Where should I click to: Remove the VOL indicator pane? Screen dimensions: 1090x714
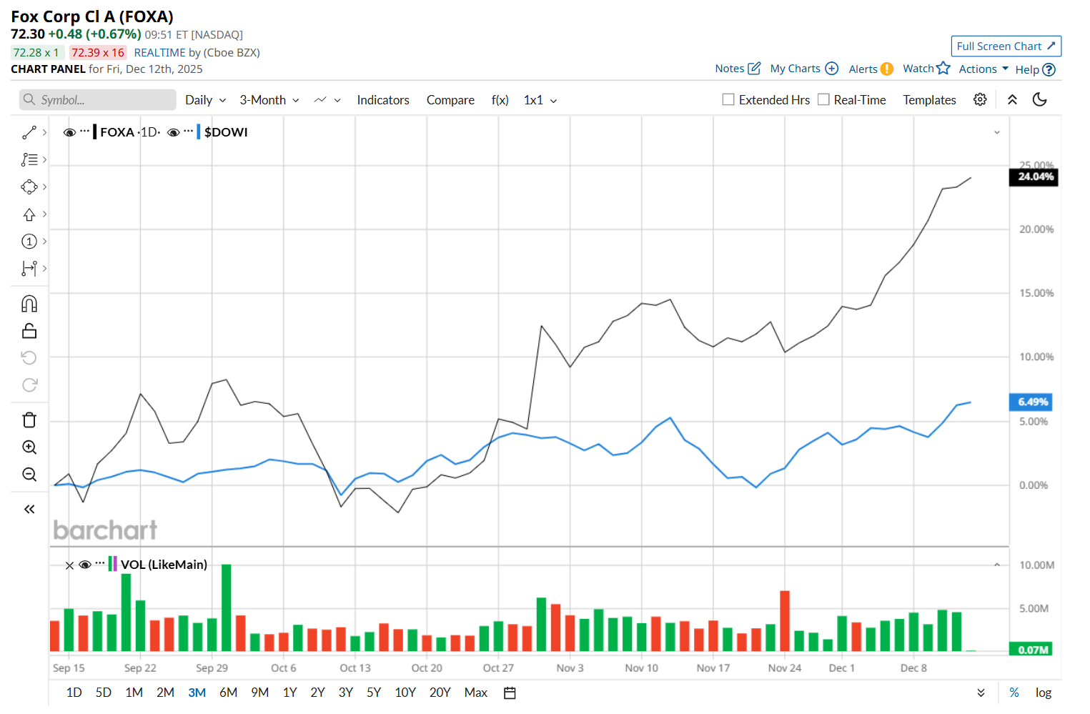coord(69,565)
